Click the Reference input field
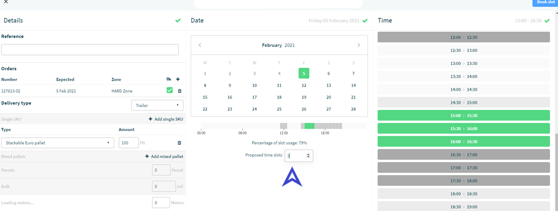 [90, 50]
